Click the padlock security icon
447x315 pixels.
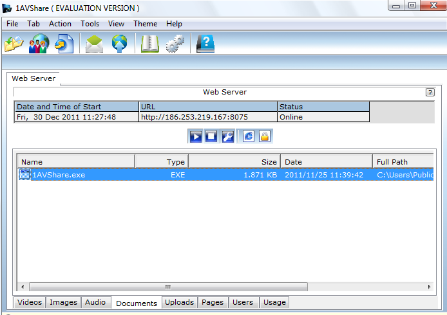click(x=264, y=136)
